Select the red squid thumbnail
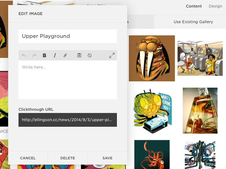 [152, 155]
